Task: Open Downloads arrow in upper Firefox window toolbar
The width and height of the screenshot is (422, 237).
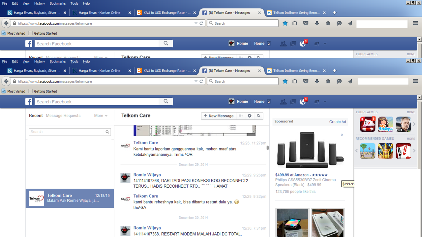Action: click(317, 23)
